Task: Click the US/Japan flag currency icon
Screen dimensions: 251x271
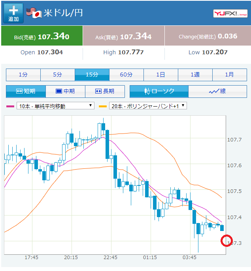Action: click(x=34, y=13)
